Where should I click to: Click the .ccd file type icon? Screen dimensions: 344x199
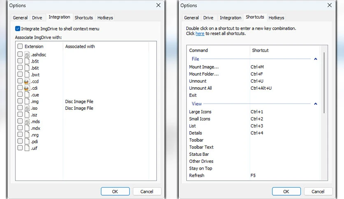tap(27, 81)
